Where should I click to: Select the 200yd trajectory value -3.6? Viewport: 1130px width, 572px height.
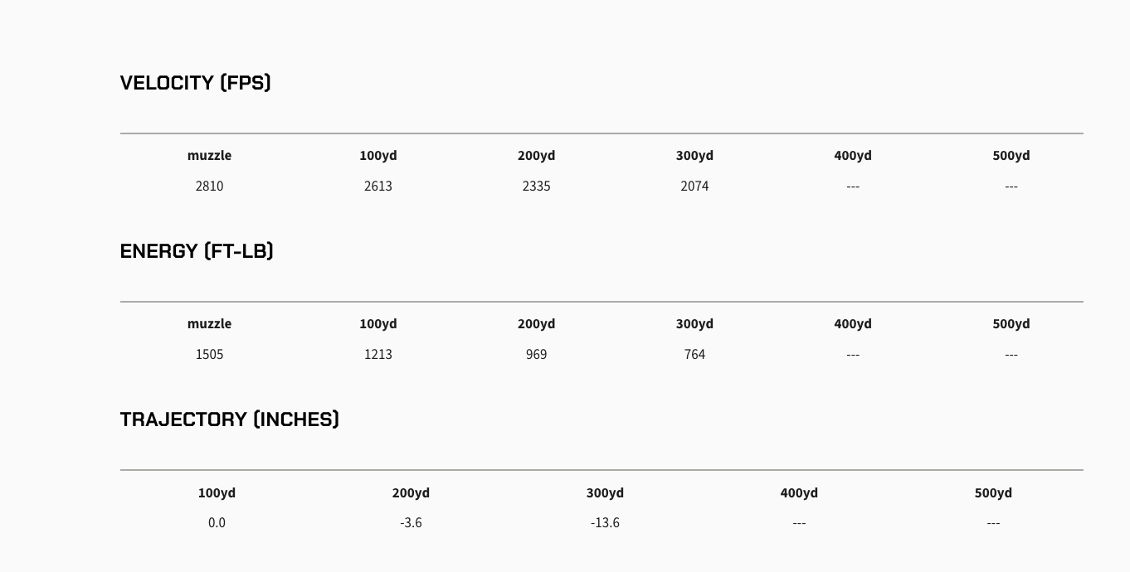[x=411, y=523]
